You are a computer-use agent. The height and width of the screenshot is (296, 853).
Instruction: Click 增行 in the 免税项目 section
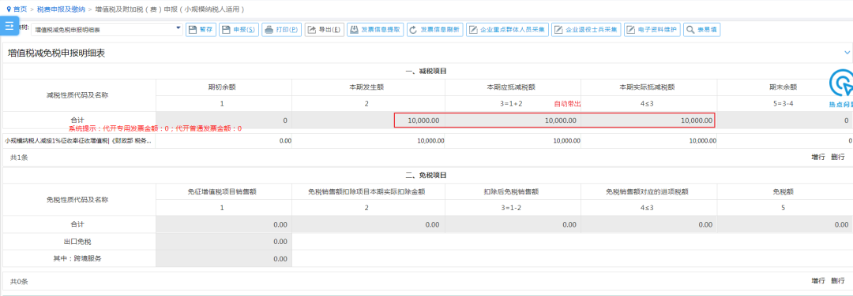tap(818, 280)
